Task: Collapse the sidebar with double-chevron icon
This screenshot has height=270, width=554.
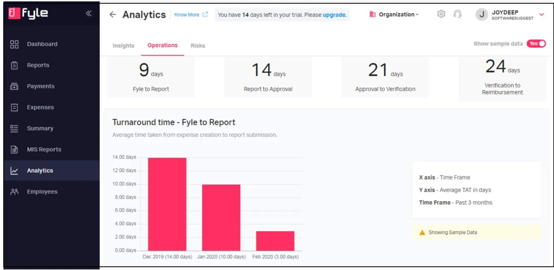Action: 89,13
